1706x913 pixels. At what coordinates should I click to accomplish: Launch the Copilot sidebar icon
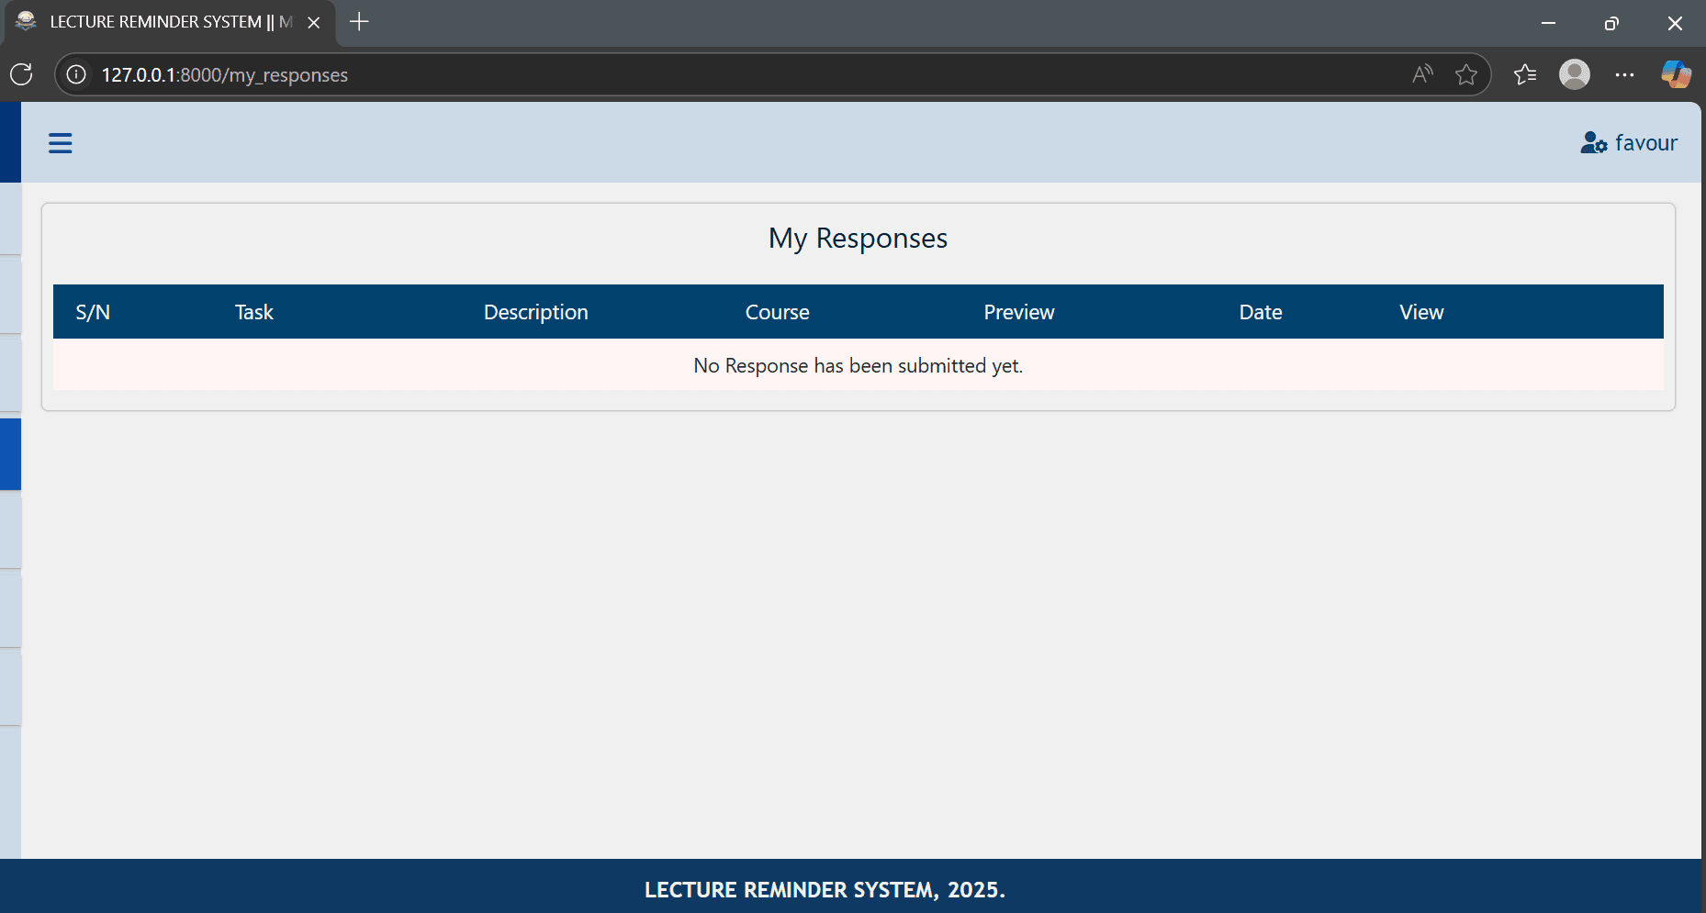(1676, 74)
